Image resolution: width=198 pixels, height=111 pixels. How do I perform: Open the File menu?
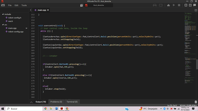(x=10, y=5)
